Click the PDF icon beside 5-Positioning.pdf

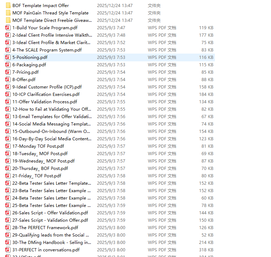[8, 57]
